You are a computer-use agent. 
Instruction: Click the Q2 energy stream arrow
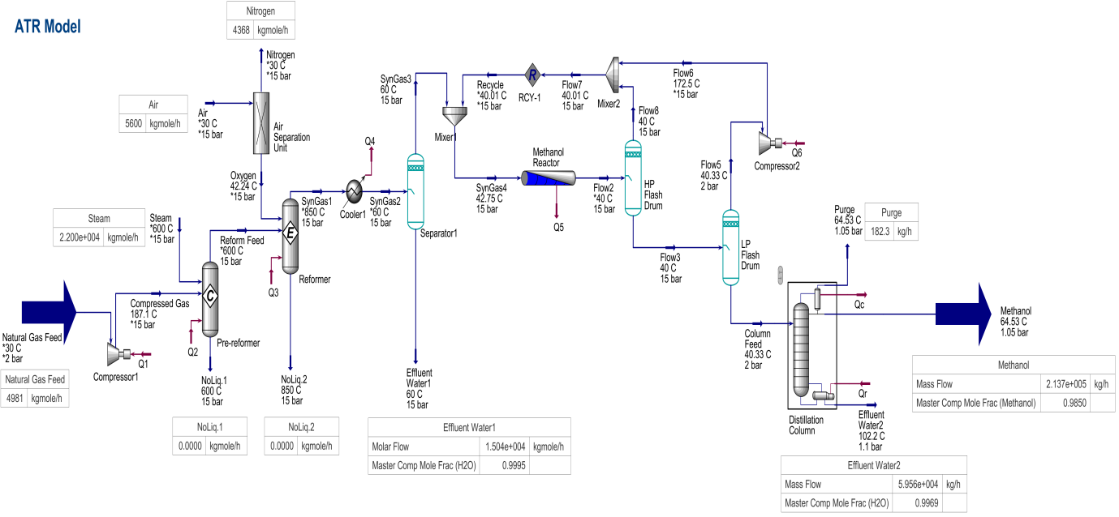[192, 331]
